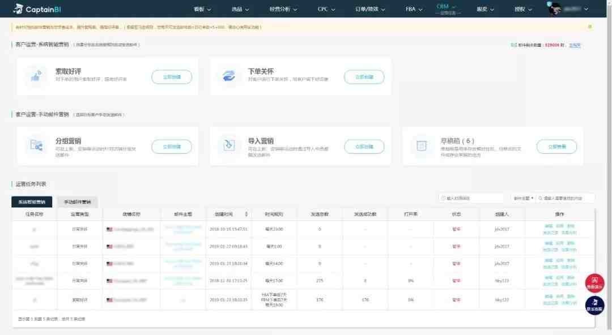
Task: Switch to the 系统智能营销 tab
Action: [x=32, y=201]
